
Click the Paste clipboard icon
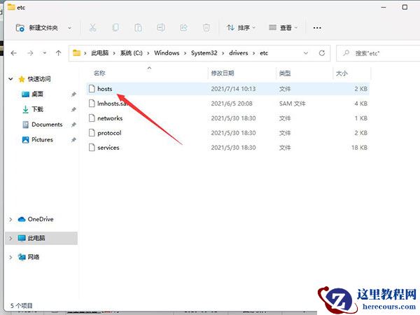click(x=138, y=27)
